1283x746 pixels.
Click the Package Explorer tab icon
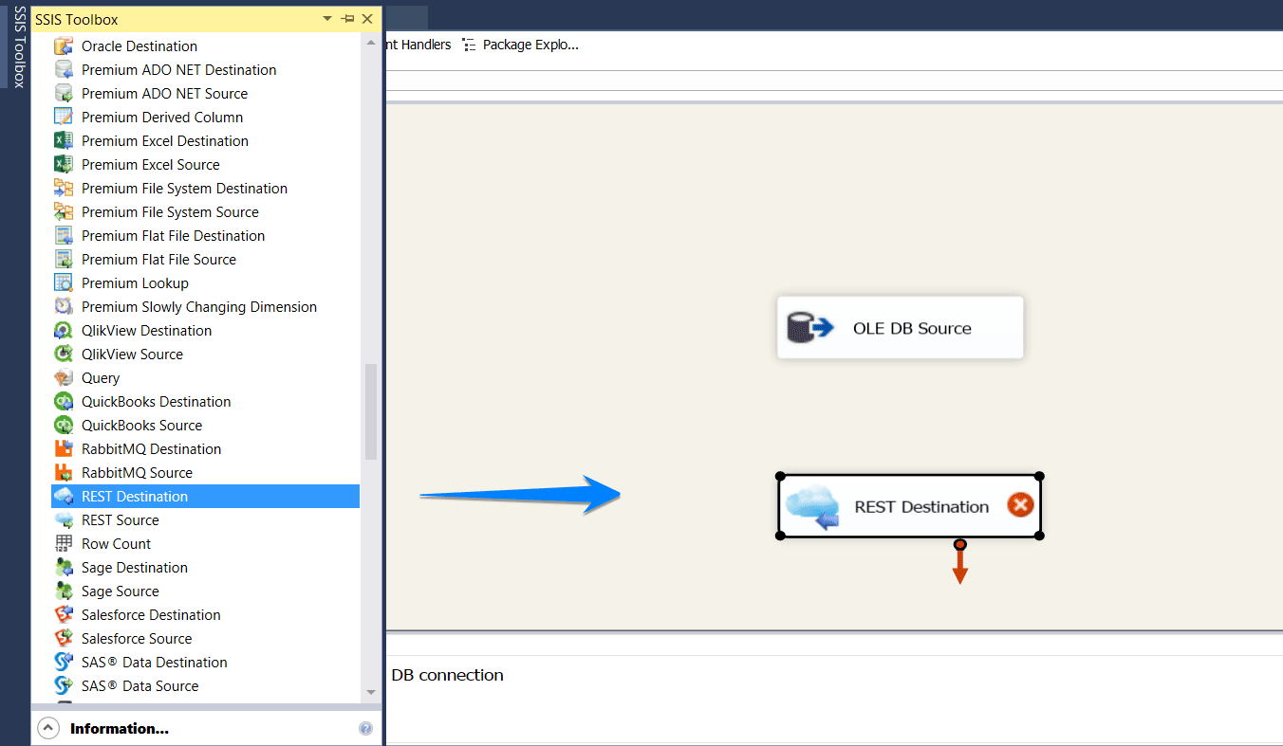pyautogui.click(x=469, y=45)
